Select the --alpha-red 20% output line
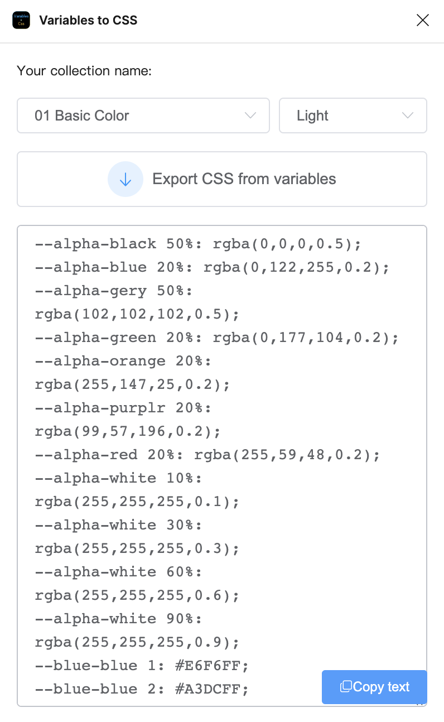Image resolution: width=444 pixels, height=722 pixels. point(207,455)
